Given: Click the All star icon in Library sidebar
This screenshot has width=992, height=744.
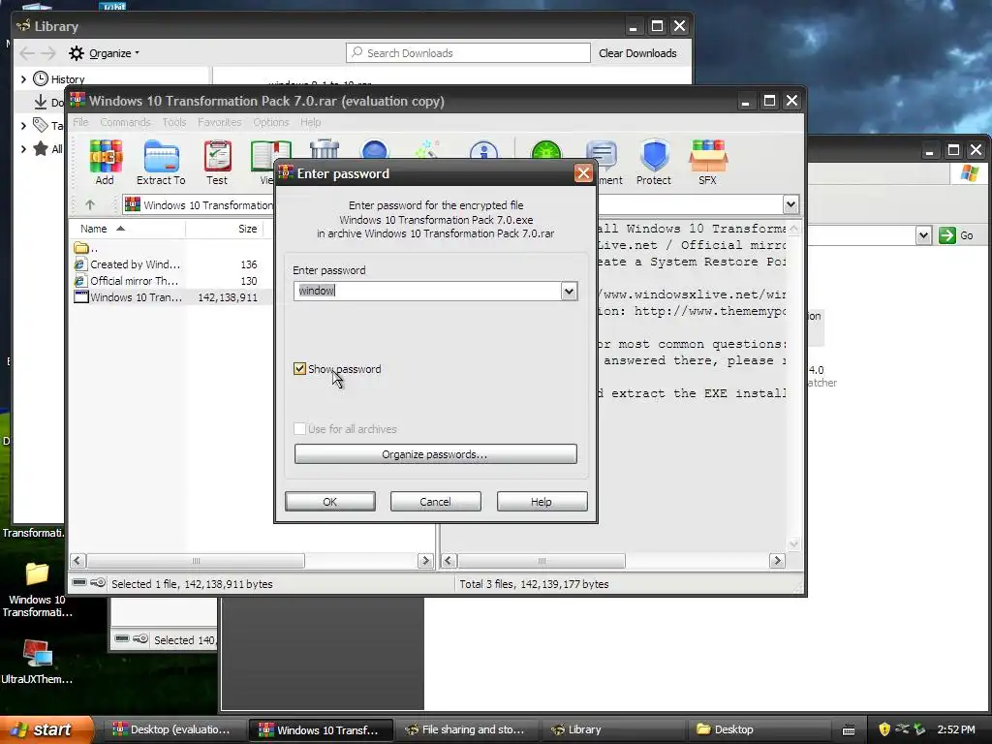Looking at the screenshot, I should [41, 148].
